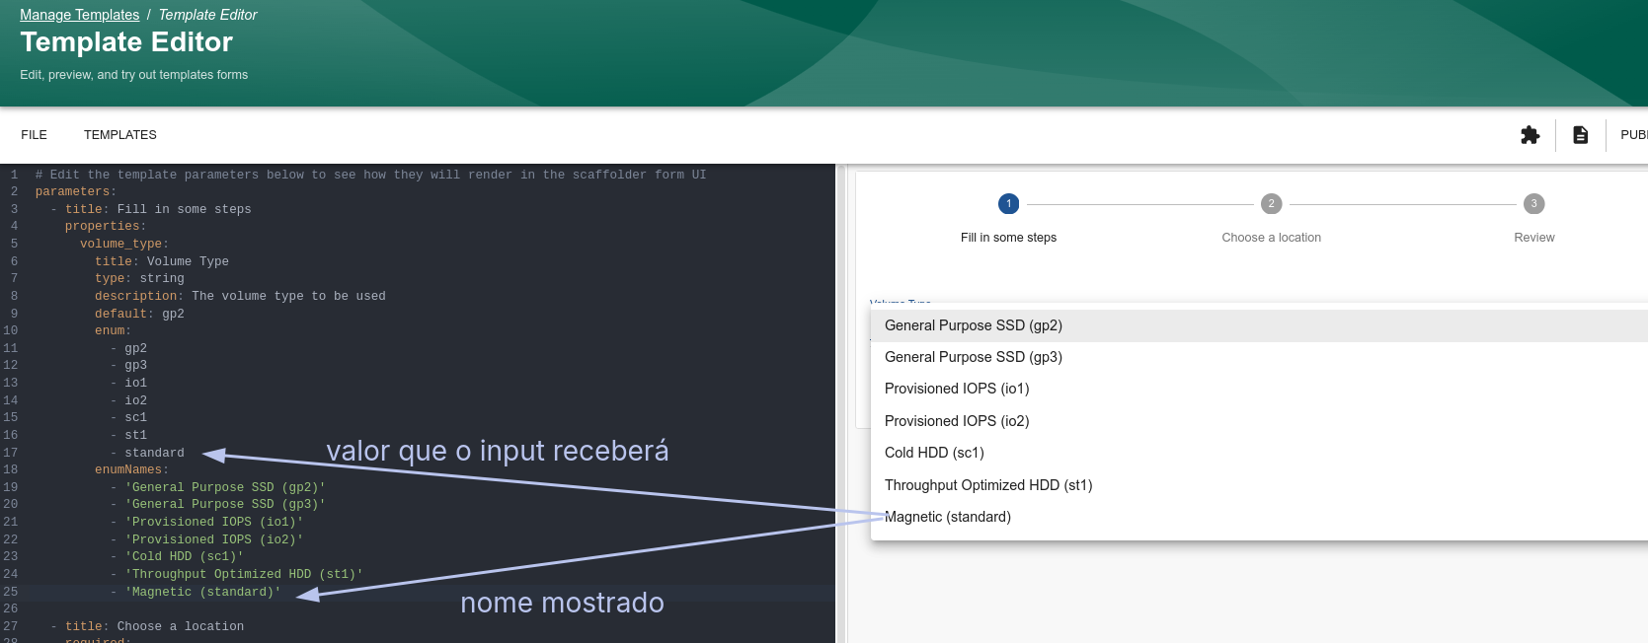Click the puzzle piece extensions icon
Screen dimensions: 1648x643
pyautogui.click(x=1530, y=135)
